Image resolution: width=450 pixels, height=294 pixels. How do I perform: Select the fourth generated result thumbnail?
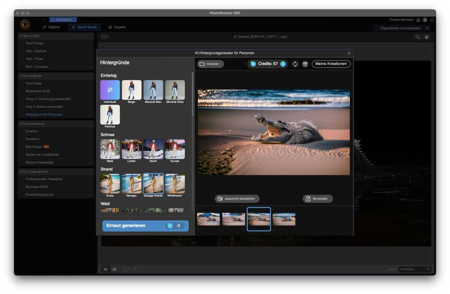pos(284,219)
